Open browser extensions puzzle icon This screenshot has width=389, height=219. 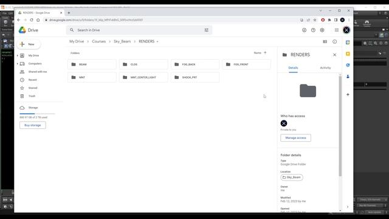pyautogui.click(x=329, y=20)
